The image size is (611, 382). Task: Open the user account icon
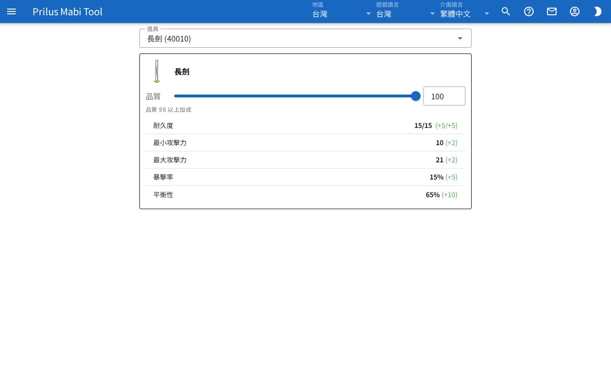point(575,11)
